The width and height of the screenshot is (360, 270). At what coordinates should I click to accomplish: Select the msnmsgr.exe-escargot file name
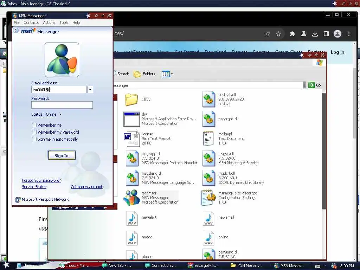pyautogui.click(x=238, y=193)
